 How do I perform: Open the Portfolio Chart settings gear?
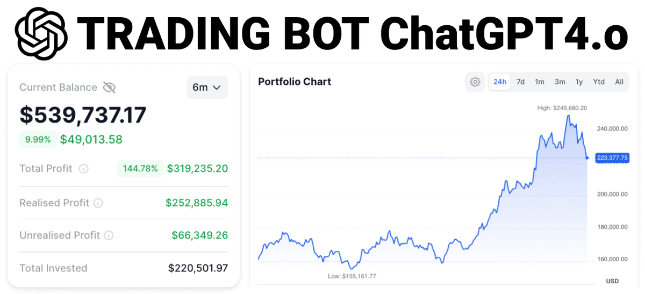tap(475, 82)
